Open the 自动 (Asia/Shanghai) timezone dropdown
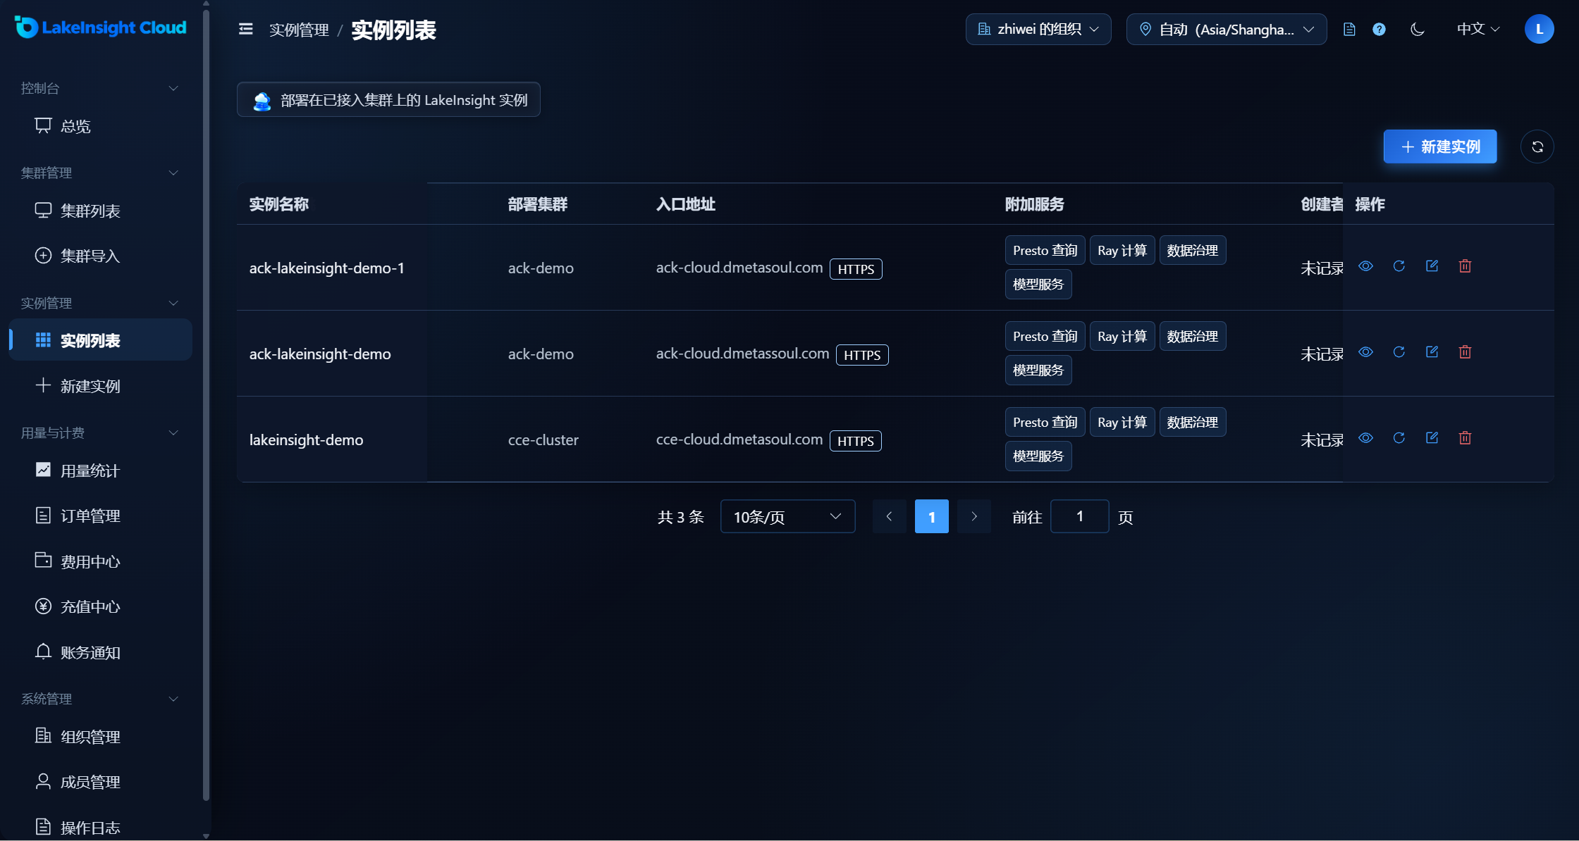 point(1227,29)
